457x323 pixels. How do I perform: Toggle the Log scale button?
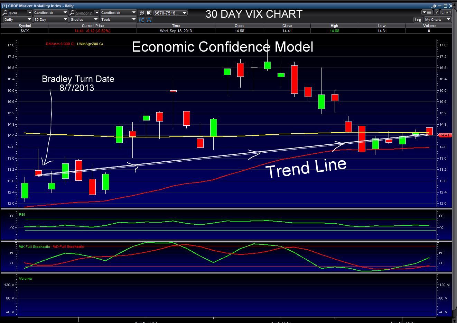point(418,20)
